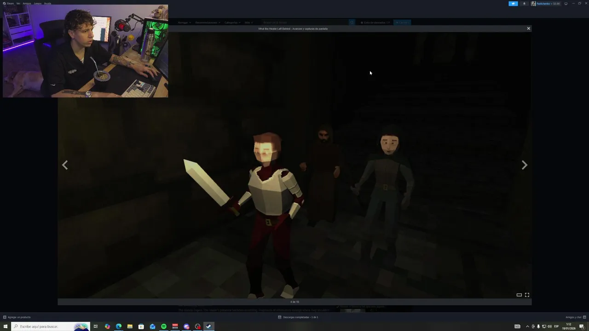Open the network tray icon
589x331 pixels.
click(544, 326)
